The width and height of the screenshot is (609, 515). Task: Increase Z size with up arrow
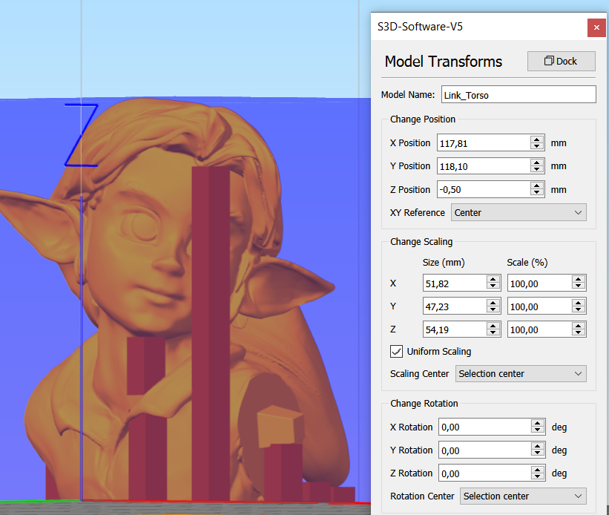pos(493,326)
